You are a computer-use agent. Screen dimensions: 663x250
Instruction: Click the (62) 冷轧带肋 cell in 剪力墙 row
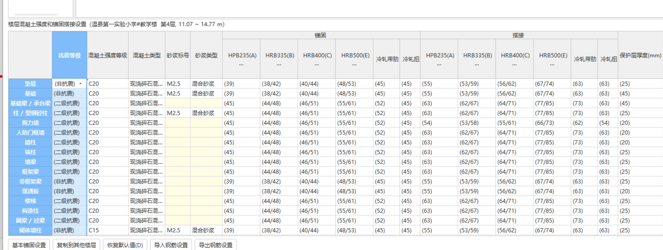[x=584, y=123]
